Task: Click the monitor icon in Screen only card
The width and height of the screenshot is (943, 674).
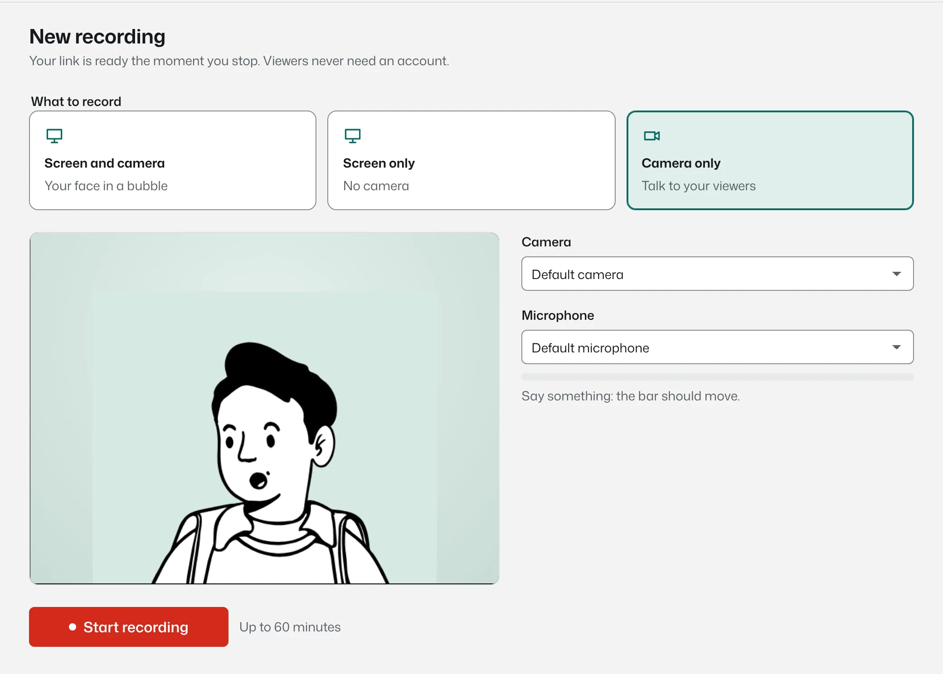Action: point(353,136)
